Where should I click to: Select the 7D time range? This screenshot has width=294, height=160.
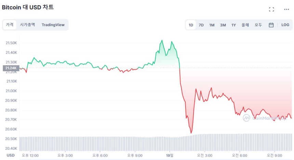coord(201,25)
